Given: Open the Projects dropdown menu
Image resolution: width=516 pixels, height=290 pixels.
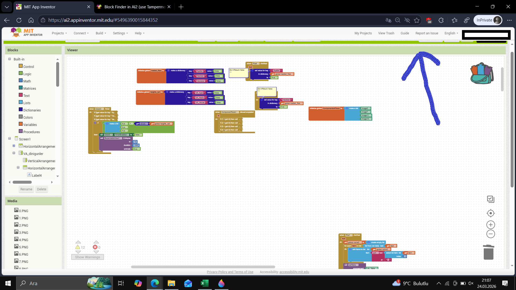Looking at the screenshot, I should (x=59, y=33).
